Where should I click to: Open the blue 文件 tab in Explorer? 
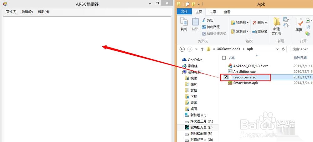(x=184, y=12)
